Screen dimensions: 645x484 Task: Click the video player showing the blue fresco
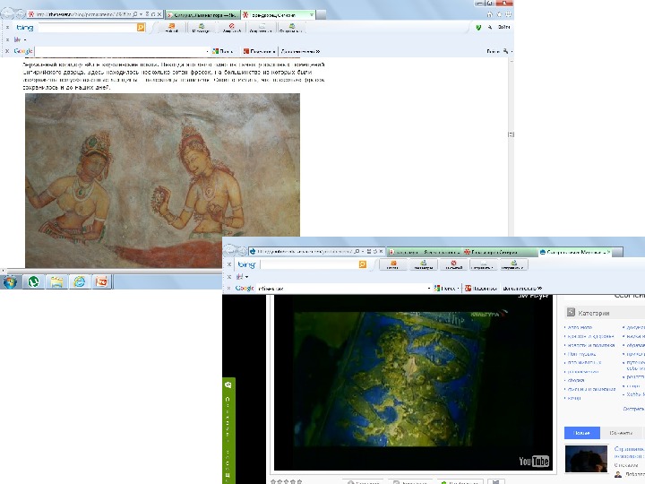tap(413, 383)
